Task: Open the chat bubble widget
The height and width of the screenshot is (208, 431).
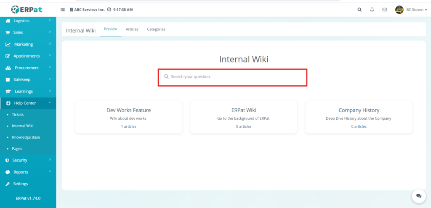Action: click(418, 196)
